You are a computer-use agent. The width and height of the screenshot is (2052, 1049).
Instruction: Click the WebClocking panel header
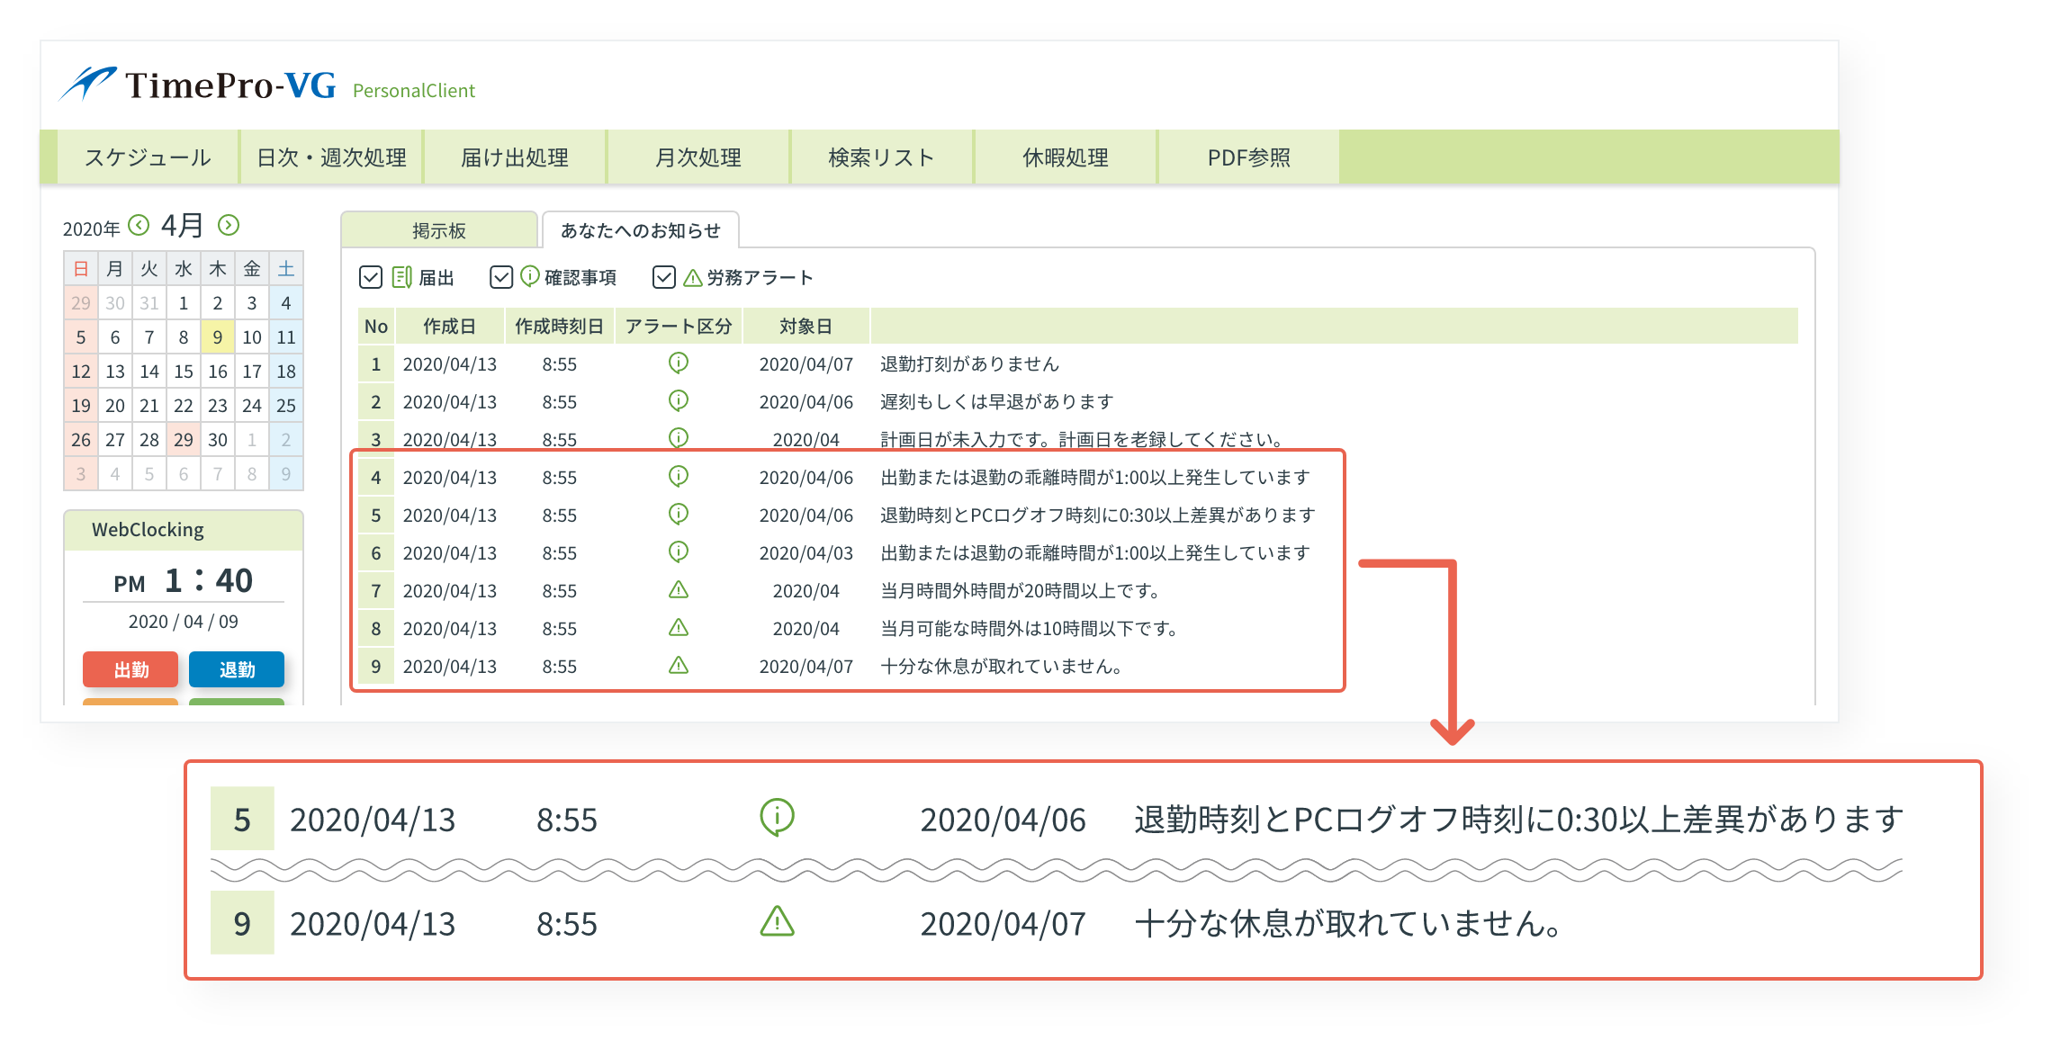point(184,530)
